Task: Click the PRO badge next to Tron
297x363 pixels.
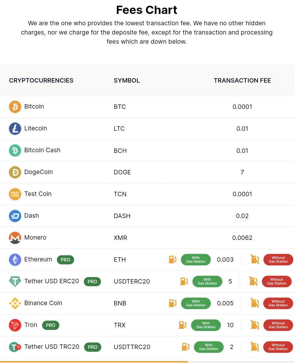Action: tap(51, 325)
